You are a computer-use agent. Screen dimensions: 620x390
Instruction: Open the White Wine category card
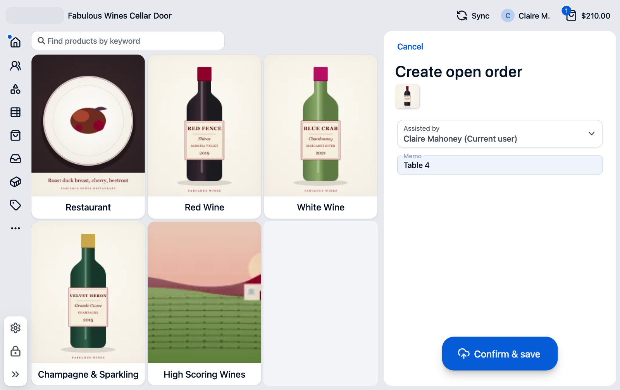[x=320, y=137]
